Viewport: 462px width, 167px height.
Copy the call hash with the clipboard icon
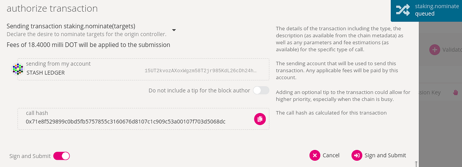tap(260, 119)
